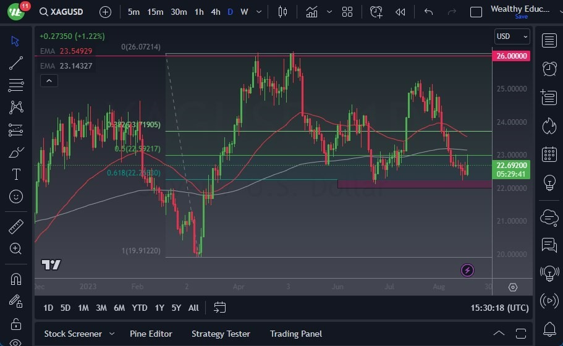Click the purple support zone rectangle

point(414,184)
